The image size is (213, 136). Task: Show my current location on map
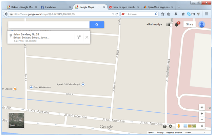click(x=202, y=107)
